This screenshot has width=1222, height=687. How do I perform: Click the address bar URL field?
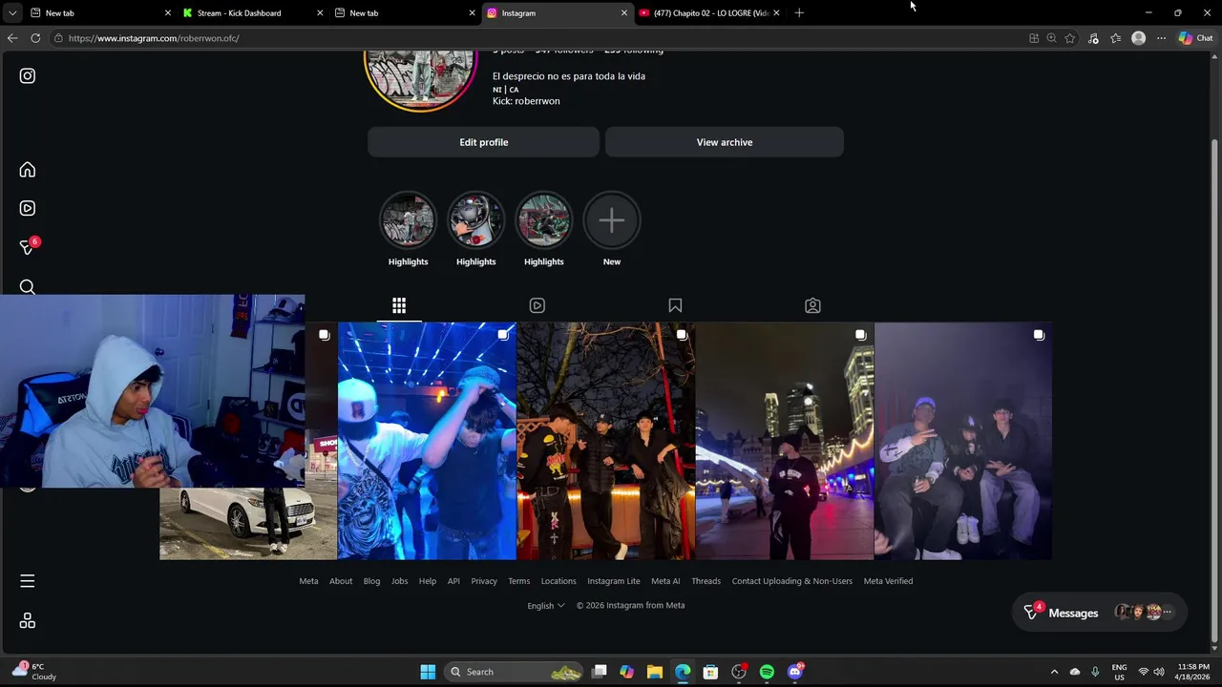[x=535, y=38]
